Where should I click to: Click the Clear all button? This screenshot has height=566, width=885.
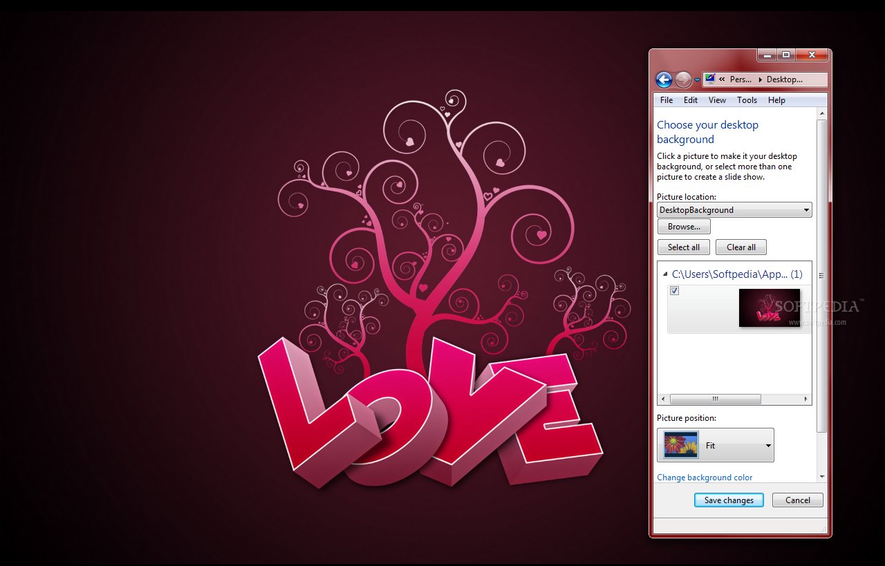point(741,247)
